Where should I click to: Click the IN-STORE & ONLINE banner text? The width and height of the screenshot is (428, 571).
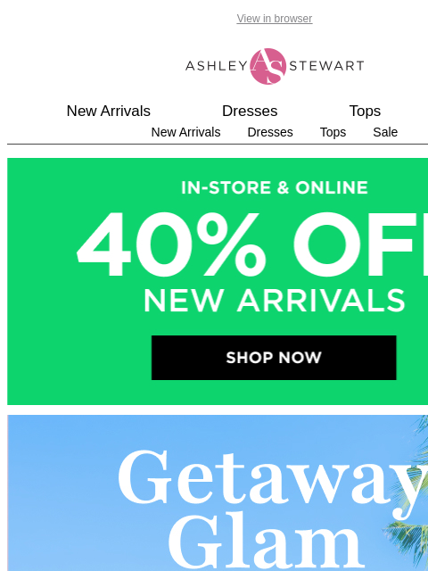pos(275,188)
